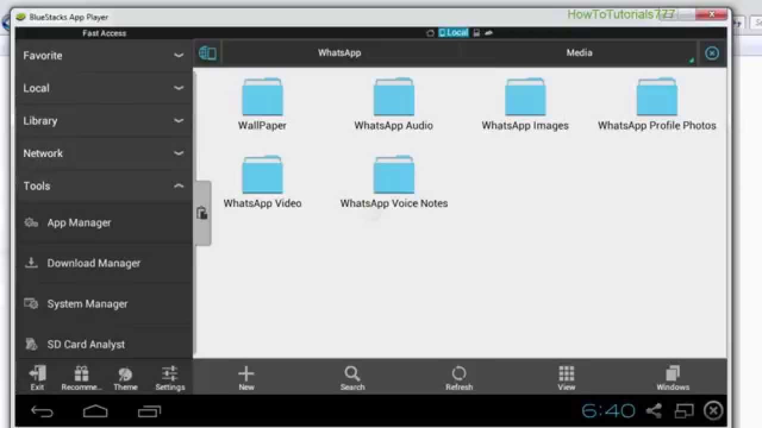Image resolution: width=762 pixels, height=428 pixels.
Task: Launch SD Card Analyst
Action: pyautogui.click(x=86, y=344)
